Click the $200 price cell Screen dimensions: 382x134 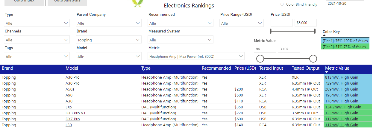coord(239,89)
